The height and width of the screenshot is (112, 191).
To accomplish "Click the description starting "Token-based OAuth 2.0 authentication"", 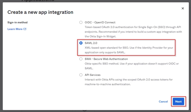I will click(133, 32).
